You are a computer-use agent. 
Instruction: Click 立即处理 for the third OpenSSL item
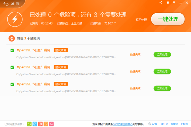[x=162, y=89]
